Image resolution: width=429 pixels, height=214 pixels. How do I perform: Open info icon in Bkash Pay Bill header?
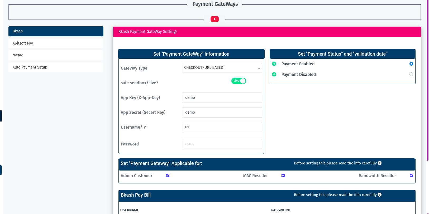[x=380, y=195]
